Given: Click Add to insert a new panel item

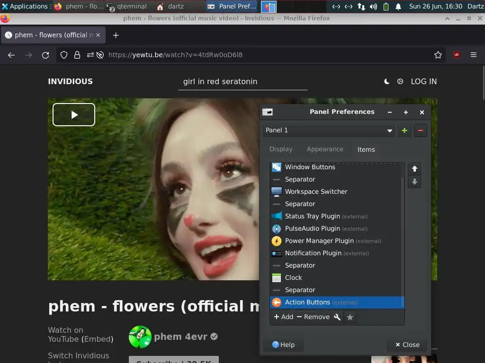Looking at the screenshot, I should tap(283, 317).
